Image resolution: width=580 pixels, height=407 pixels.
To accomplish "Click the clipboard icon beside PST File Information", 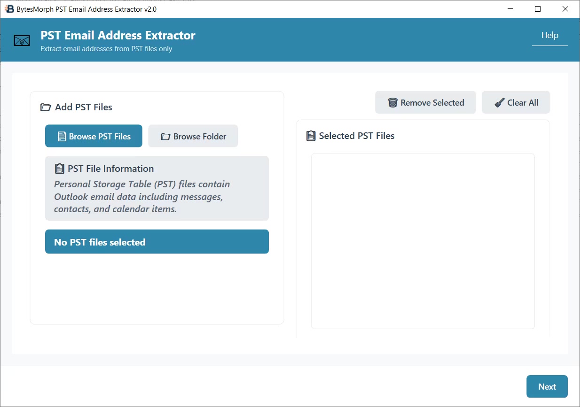I will pos(60,169).
